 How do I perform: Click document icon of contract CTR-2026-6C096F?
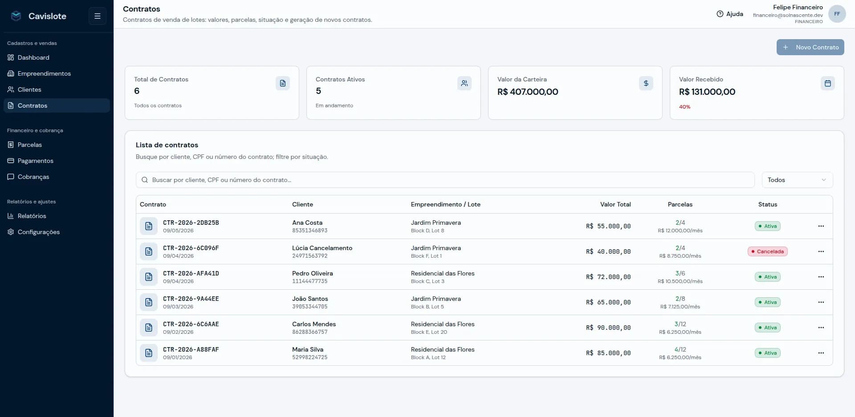[149, 251]
